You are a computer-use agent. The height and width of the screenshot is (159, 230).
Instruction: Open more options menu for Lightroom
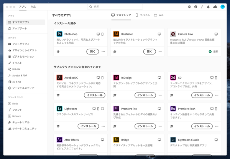[x=103, y=126]
